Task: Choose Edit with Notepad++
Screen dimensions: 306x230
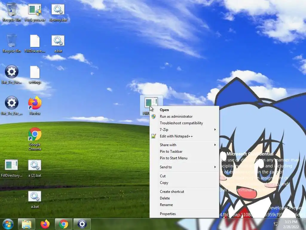Action: 184,136
